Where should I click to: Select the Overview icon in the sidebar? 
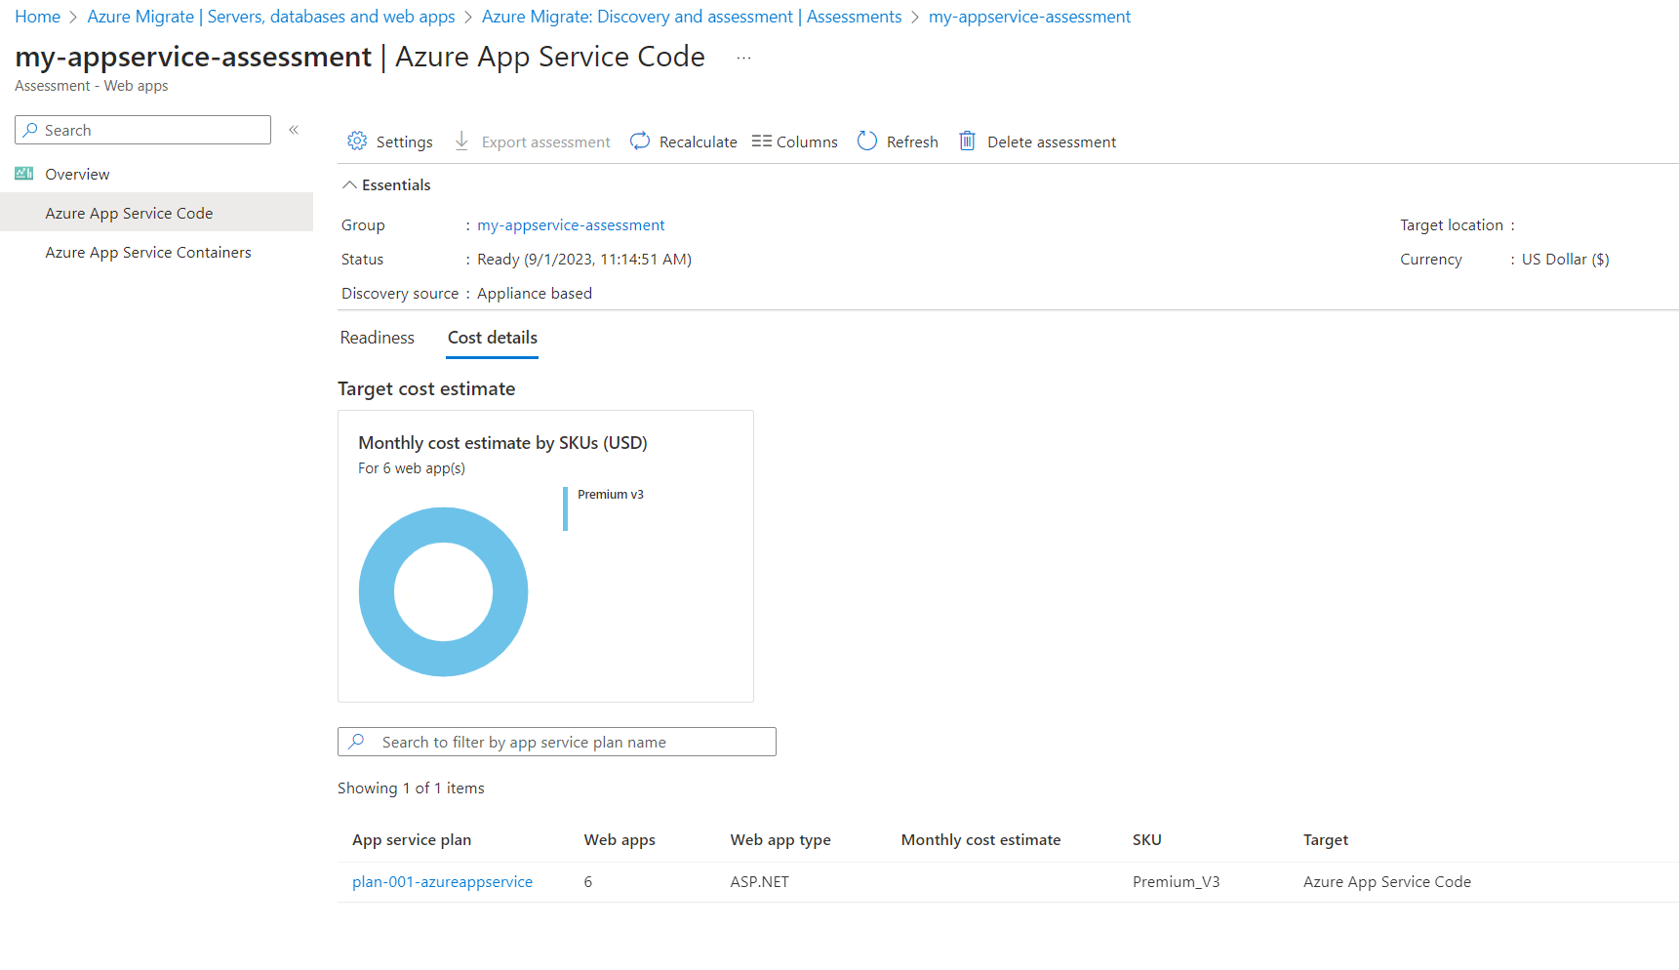point(22,173)
